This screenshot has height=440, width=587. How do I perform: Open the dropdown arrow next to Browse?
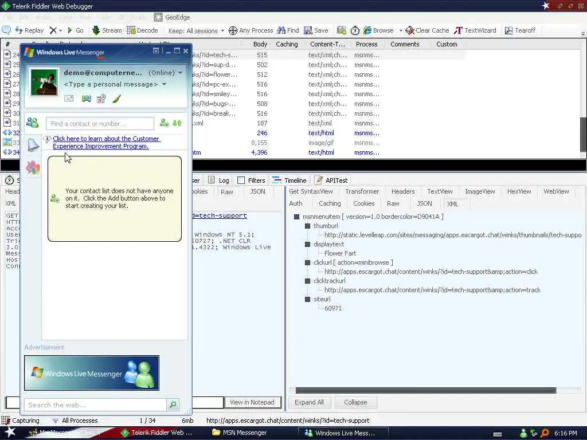click(x=400, y=31)
